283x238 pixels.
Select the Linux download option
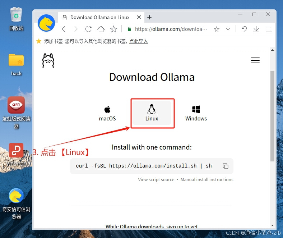(x=152, y=113)
